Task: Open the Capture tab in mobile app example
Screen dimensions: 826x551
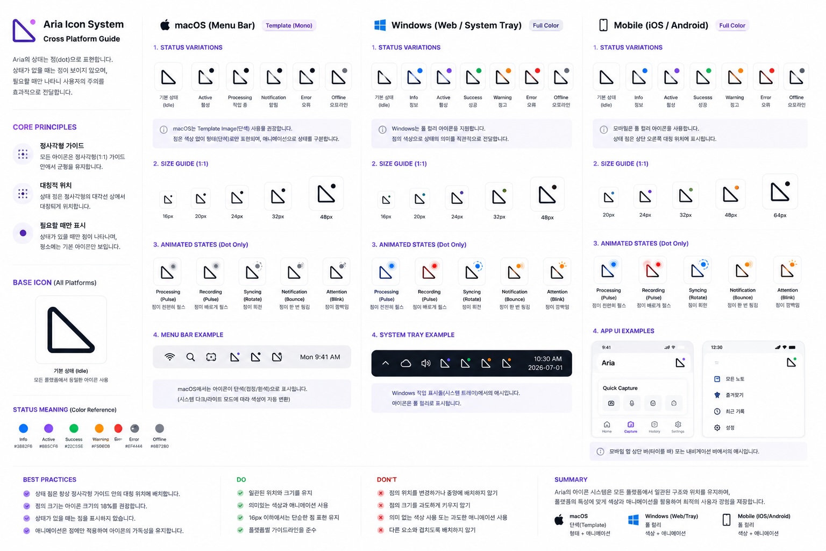Action: click(x=631, y=427)
